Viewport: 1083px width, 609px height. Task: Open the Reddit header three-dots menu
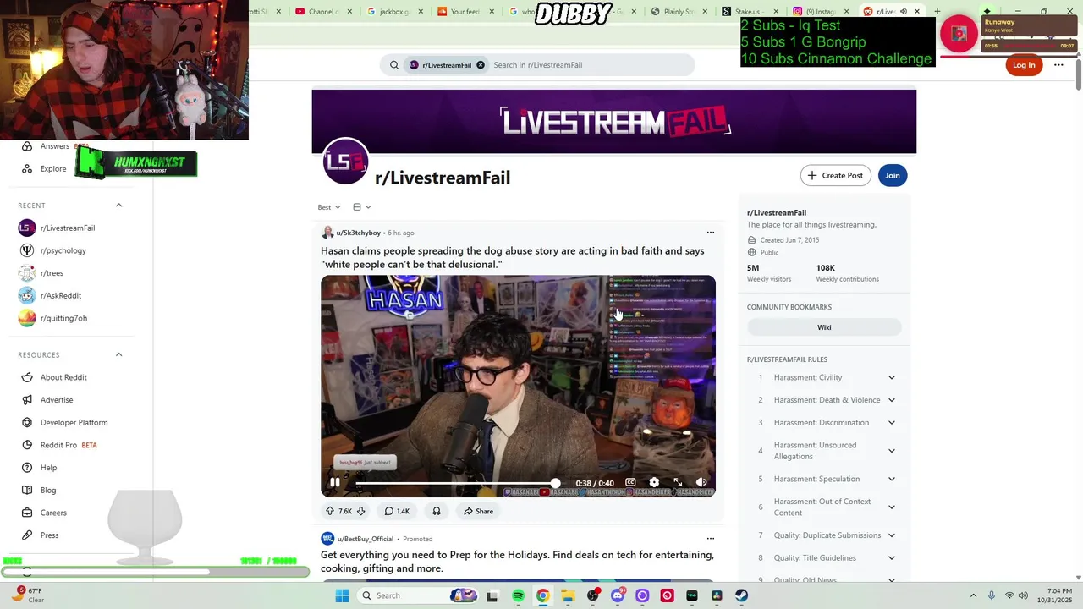1058,65
